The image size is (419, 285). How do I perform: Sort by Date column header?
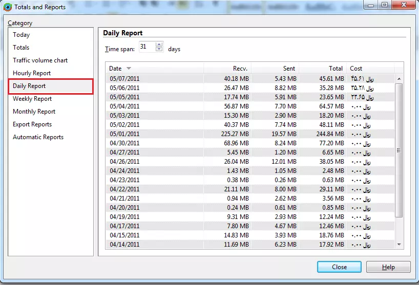pos(155,69)
